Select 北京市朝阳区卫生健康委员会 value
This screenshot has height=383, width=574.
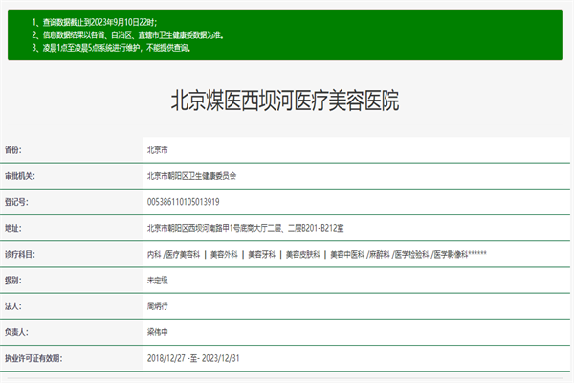[191, 176]
